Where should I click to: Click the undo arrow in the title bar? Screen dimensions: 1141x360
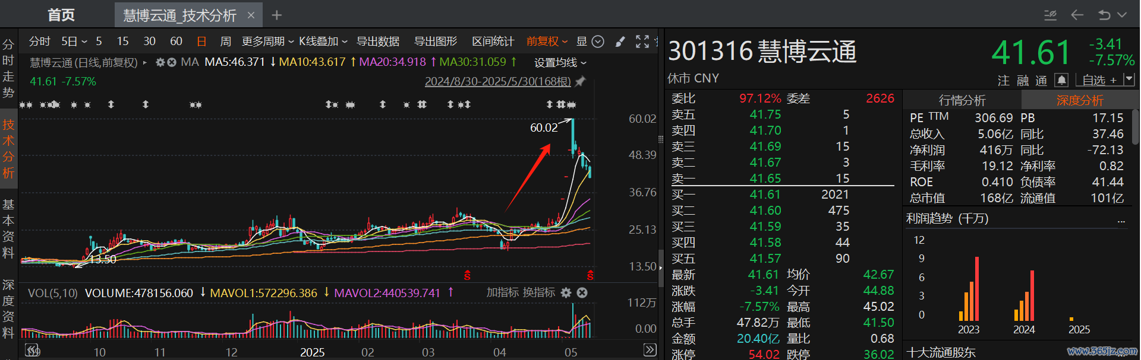tap(1104, 15)
